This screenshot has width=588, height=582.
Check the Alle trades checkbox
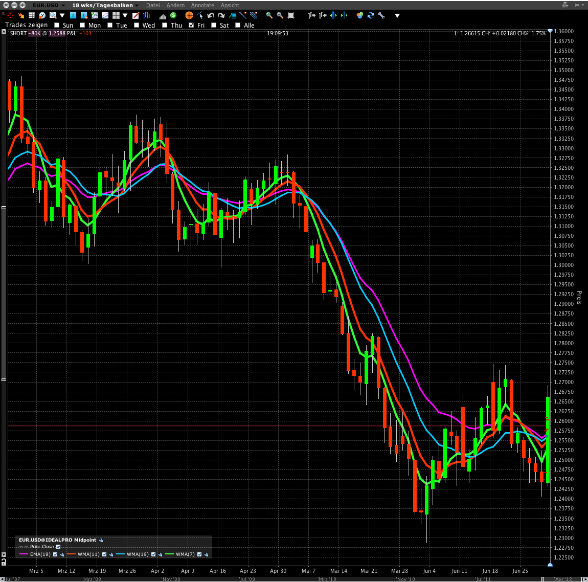pos(237,25)
